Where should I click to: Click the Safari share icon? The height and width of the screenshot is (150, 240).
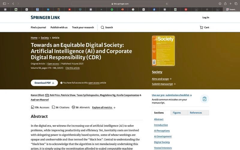click(225, 4)
